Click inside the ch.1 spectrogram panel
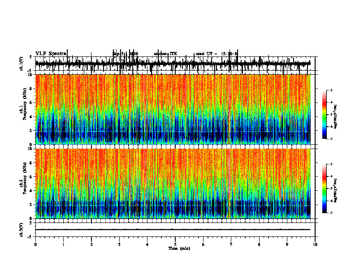The image size is (355, 274). [175, 109]
